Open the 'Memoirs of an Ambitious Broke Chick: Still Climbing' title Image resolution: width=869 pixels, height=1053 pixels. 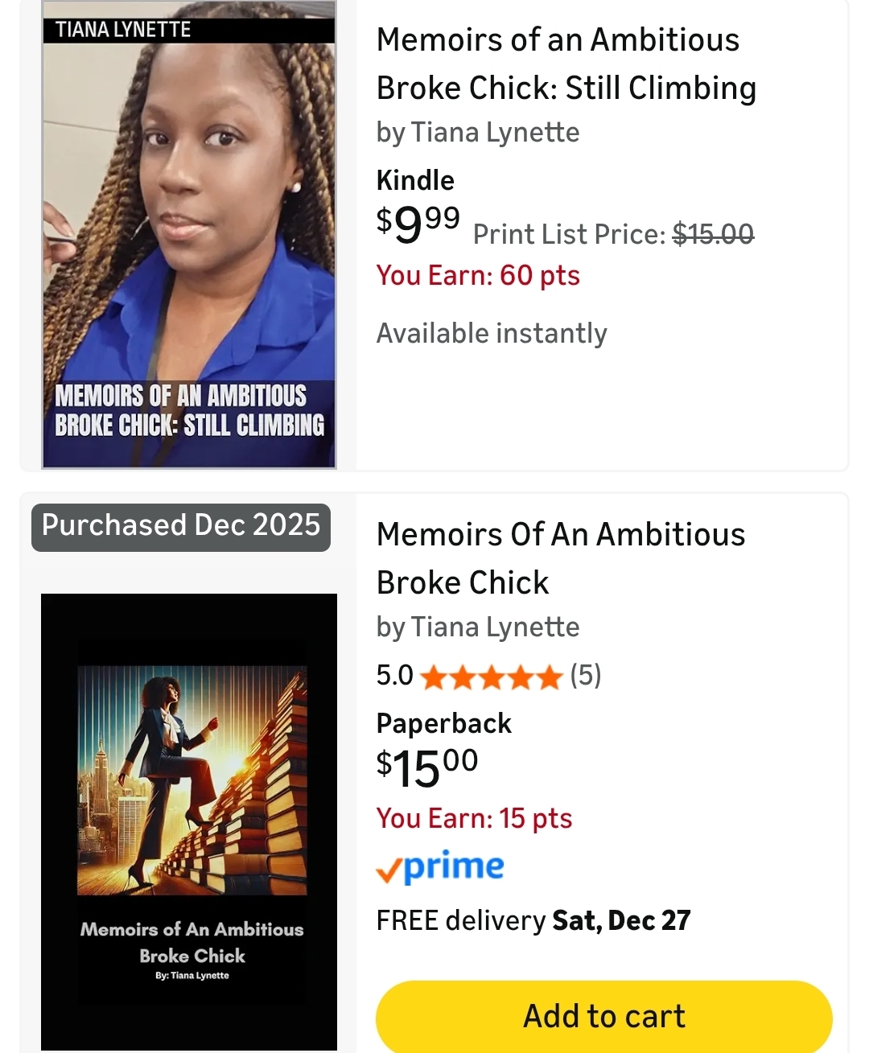566,64
